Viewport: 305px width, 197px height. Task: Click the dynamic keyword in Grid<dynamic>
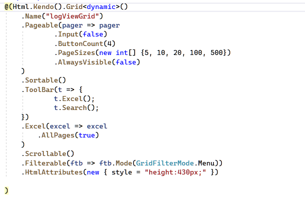[x=101, y=7]
